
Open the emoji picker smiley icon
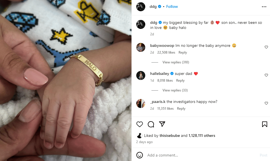139,155
